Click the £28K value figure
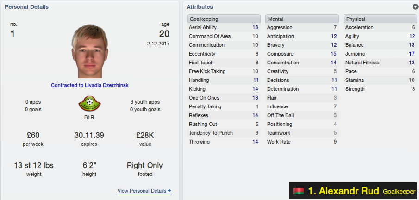The width and height of the screenshot is (419, 200). click(145, 135)
